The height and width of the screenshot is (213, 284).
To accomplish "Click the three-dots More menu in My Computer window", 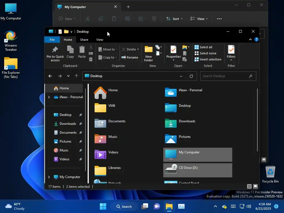I will click(219, 19).
